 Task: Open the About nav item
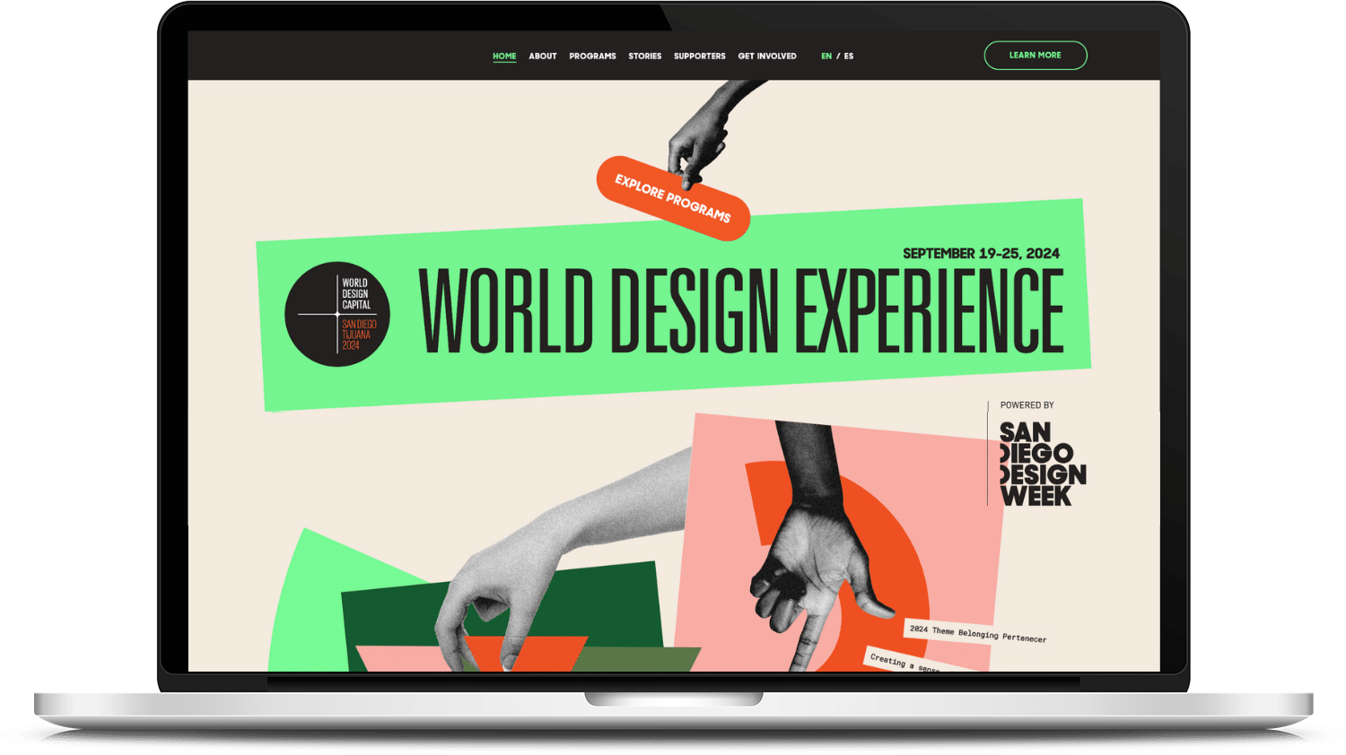coord(543,56)
